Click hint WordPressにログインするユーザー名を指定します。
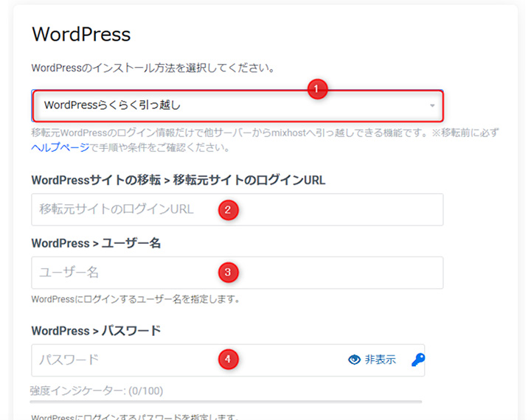 pos(136,299)
